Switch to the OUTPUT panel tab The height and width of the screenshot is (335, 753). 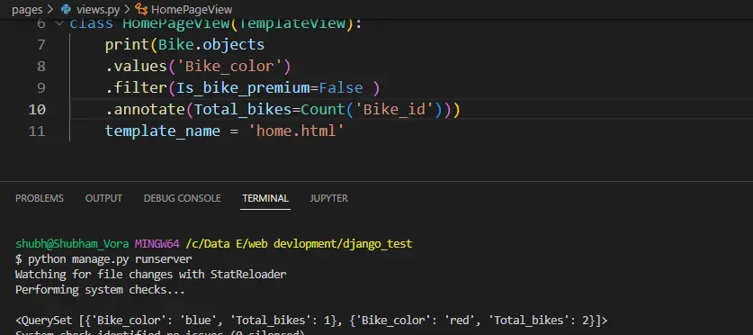point(103,198)
